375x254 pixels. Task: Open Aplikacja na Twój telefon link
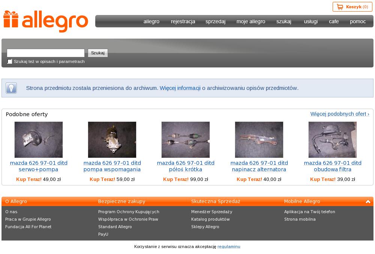coord(309,212)
